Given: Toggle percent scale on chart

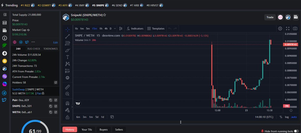Looking at the screenshot, I should pyautogui.click(x=281, y=117).
